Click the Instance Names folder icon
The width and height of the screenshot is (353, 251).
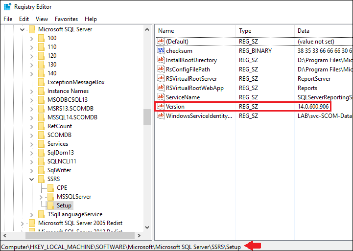point(41,91)
